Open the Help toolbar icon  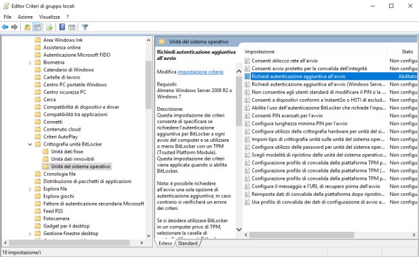tap(63, 27)
